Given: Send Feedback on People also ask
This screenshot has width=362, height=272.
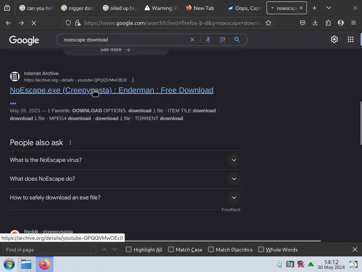Looking at the screenshot, I should pos(231,210).
